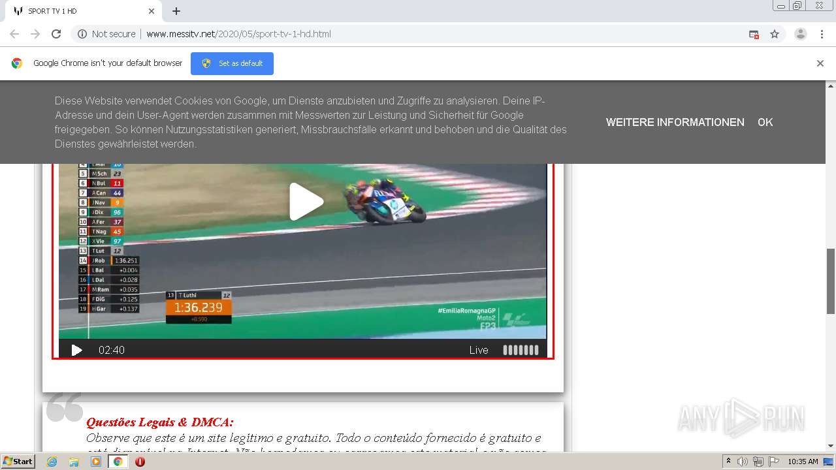The width and height of the screenshot is (836, 470).
Task: Click WEITERE INFORMATIONEN in cookie banner
Action: coord(675,122)
